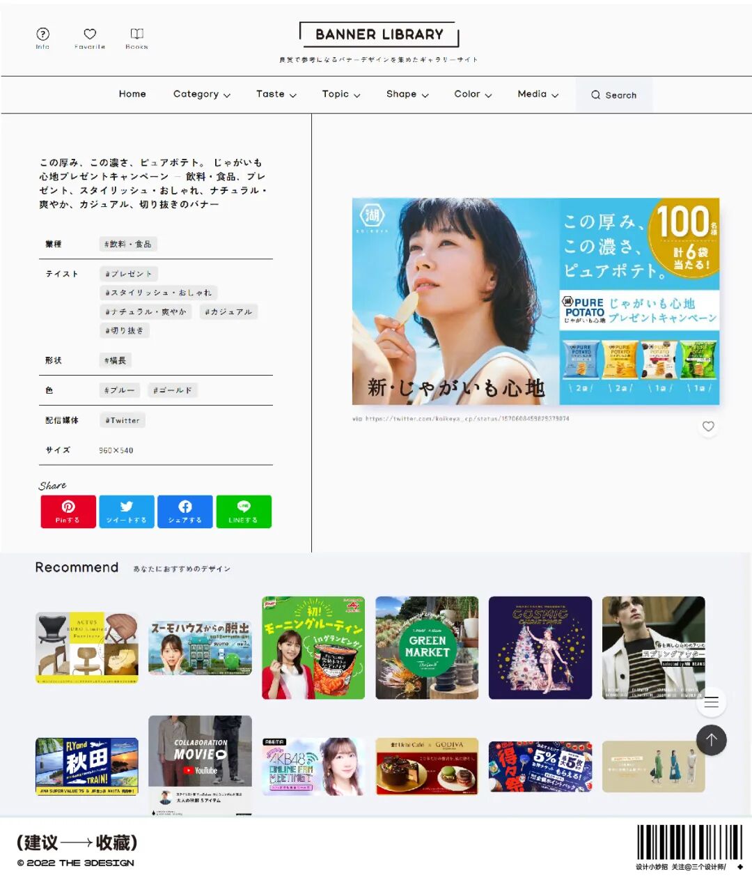Screen dimensions: 752x878
Task: Open the ズーモハウスからの脱出 banner thumbnail
Action: (x=201, y=648)
